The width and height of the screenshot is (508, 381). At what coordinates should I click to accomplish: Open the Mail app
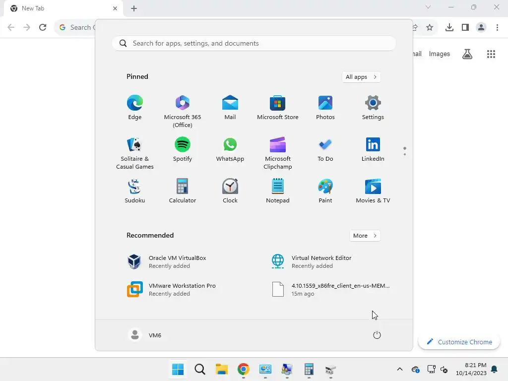coord(230,107)
